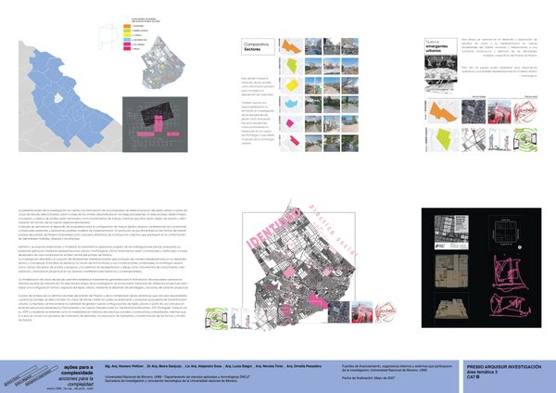
Task: Click the yellow sector shape thumbnail in comparison grid
Action: (292, 85)
